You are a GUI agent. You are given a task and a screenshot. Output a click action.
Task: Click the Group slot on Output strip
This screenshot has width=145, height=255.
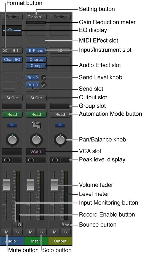60,106
